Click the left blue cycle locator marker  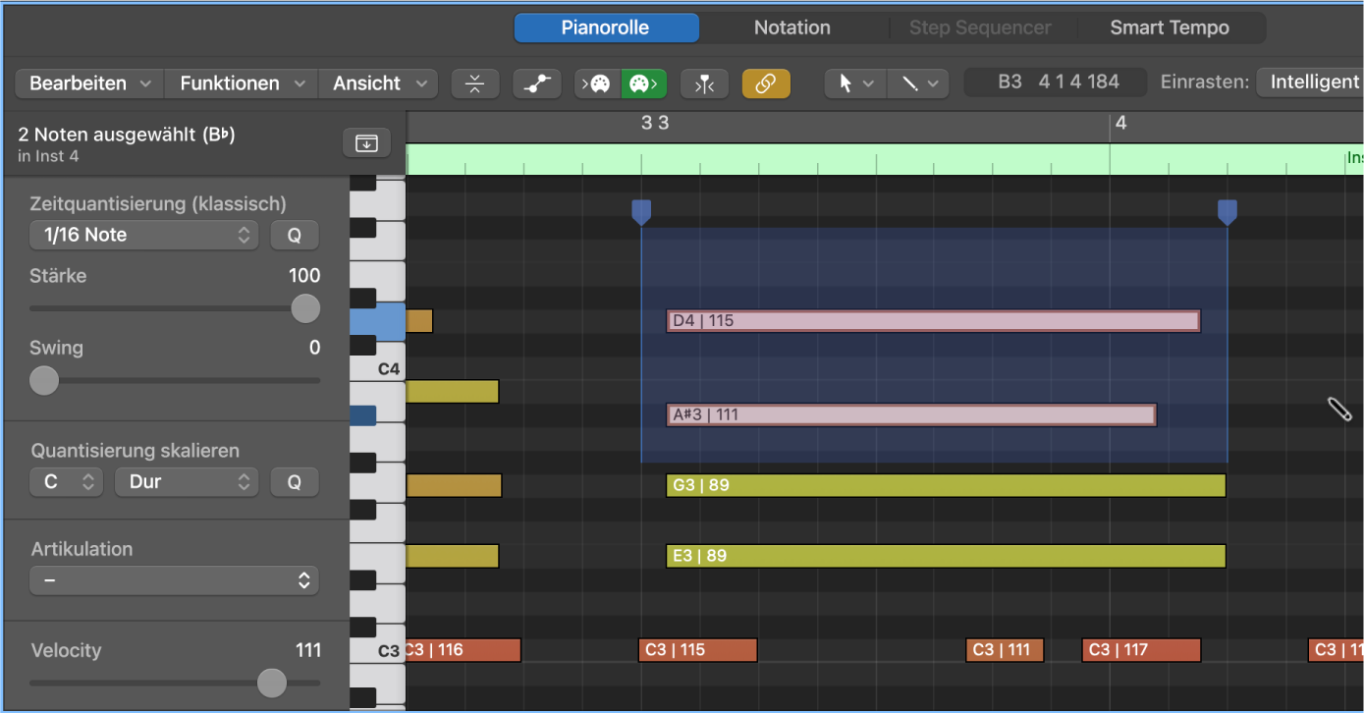coord(641,211)
